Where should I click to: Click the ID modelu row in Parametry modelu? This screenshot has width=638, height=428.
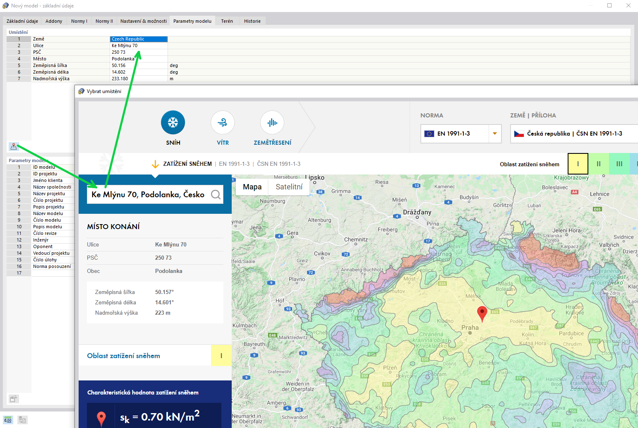[41, 167]
